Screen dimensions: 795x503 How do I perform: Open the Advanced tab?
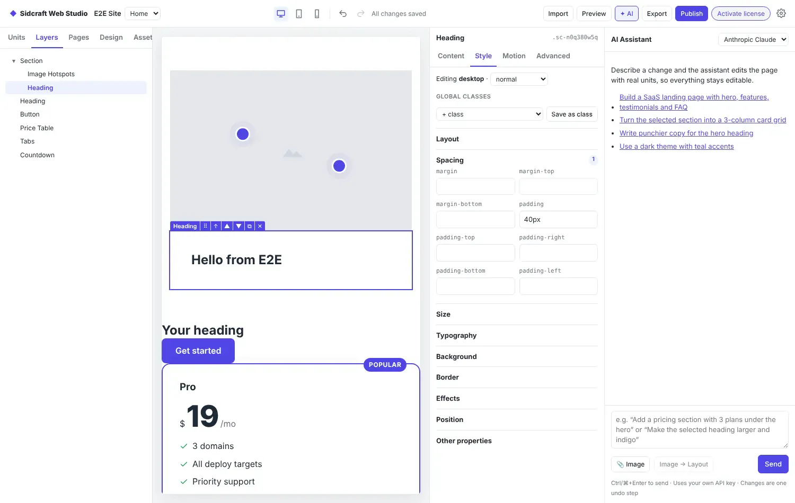(x=553, y=56)
